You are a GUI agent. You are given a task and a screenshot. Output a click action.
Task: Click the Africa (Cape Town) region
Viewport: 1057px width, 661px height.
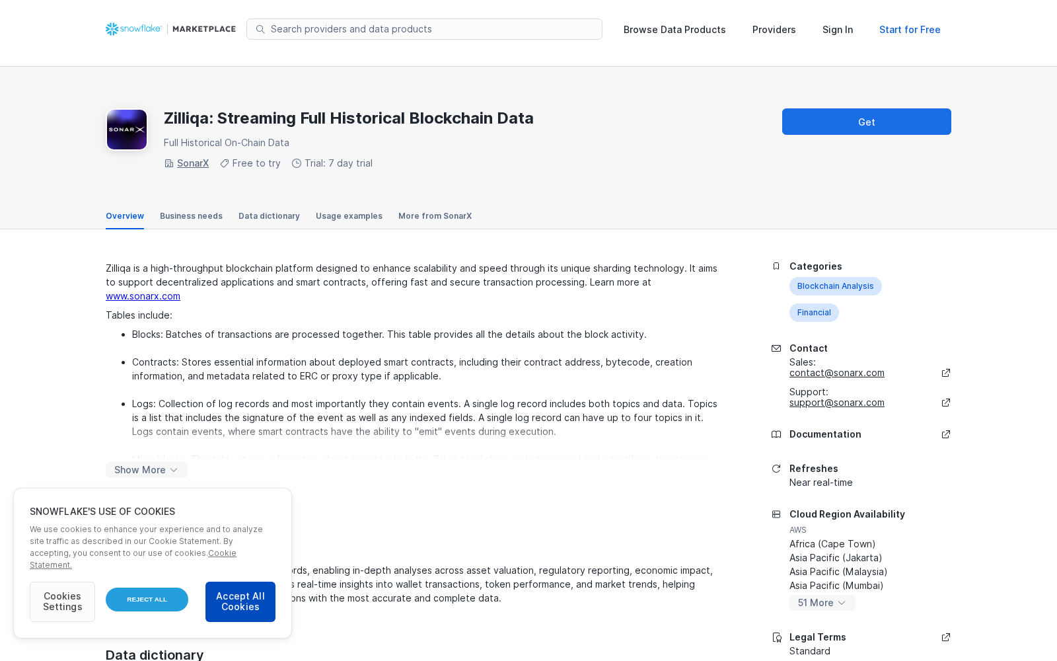click(x=832, y=544)
